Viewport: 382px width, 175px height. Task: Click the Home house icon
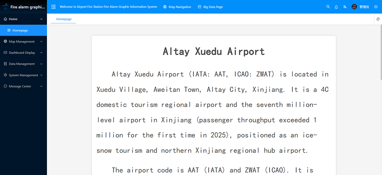(x=5, y=19)
